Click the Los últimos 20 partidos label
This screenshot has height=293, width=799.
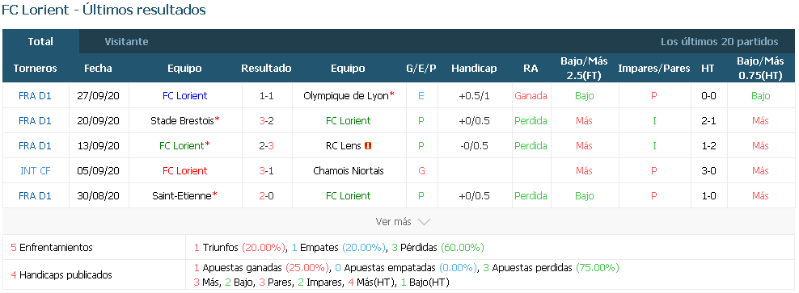coord(720,42)
